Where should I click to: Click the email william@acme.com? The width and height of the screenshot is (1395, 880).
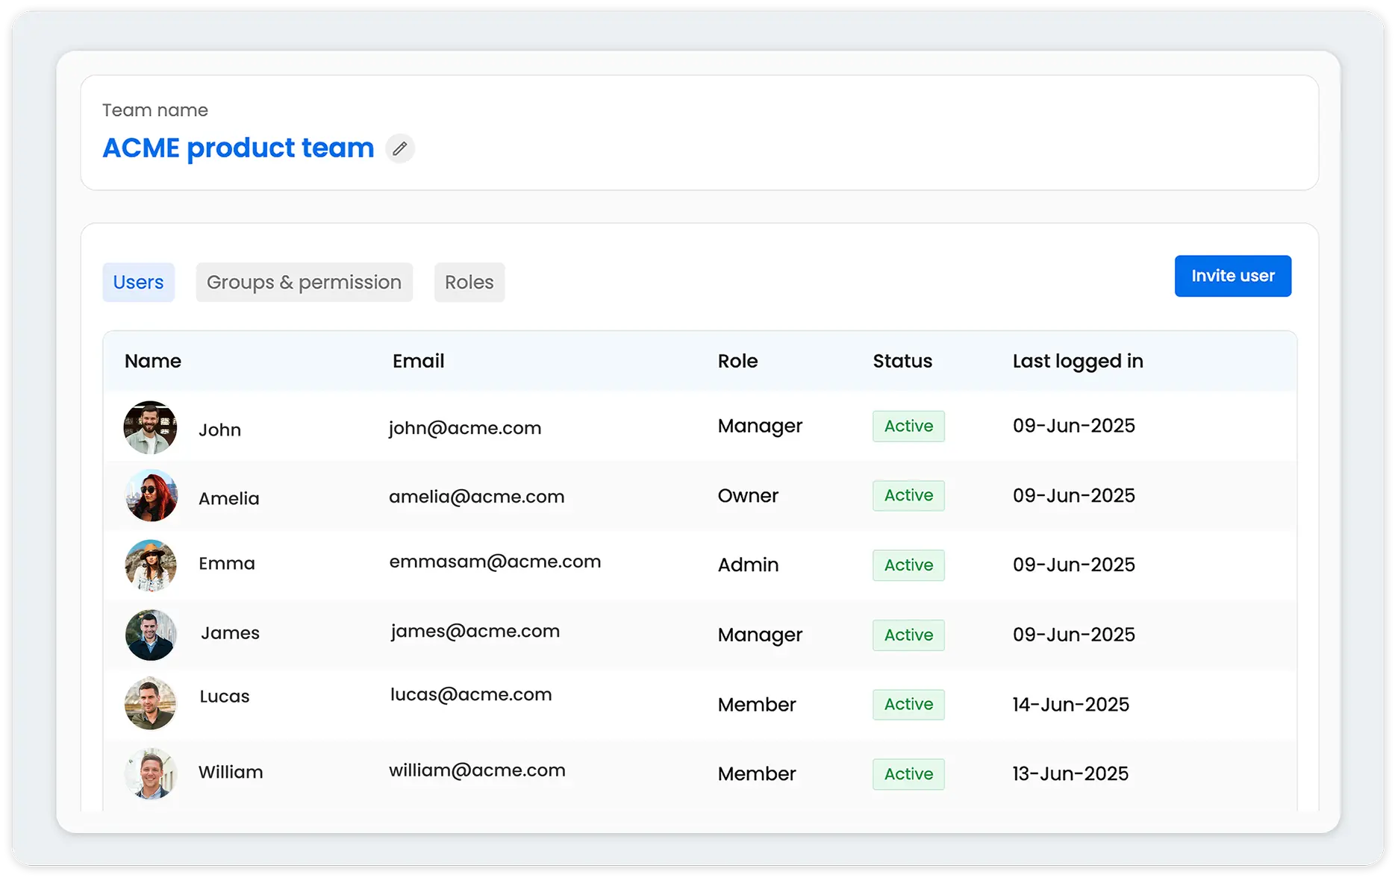477,770
